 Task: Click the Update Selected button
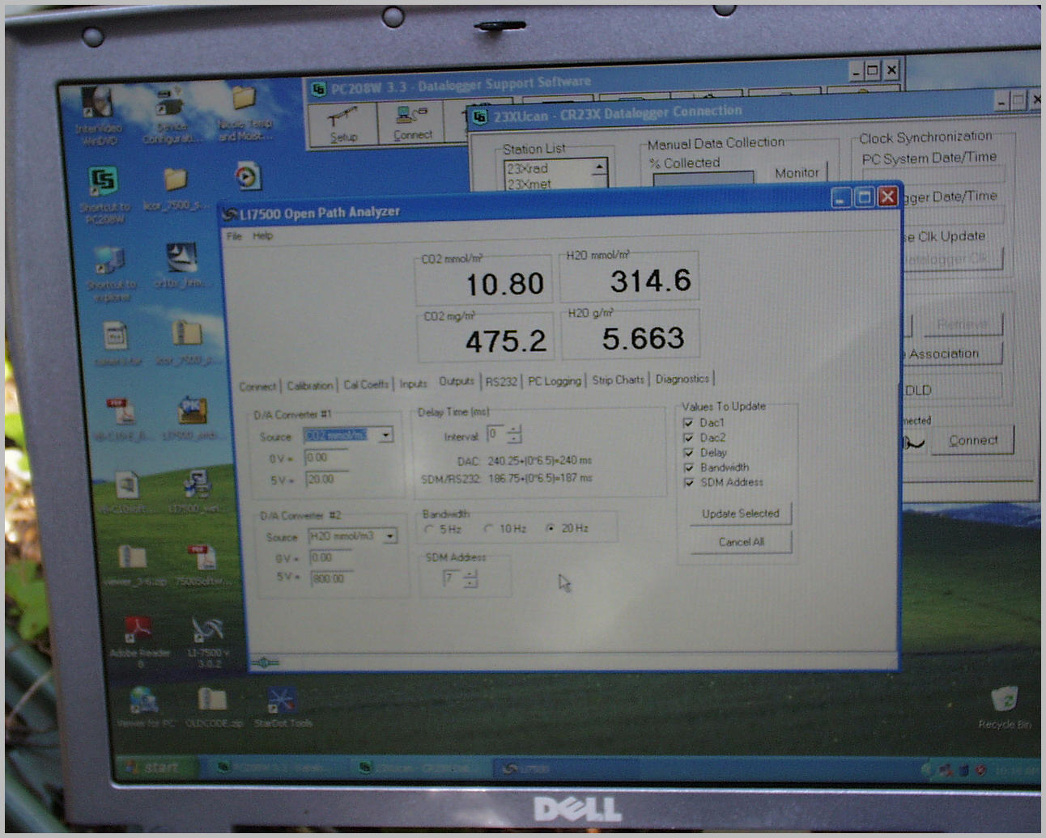coord(740,514)
